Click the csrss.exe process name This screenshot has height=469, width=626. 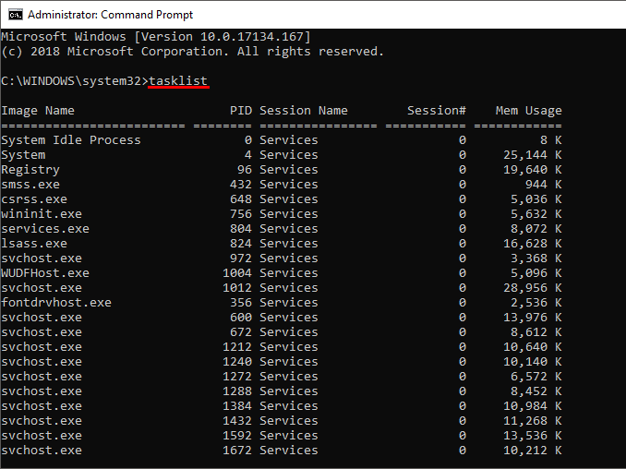tap(34, 199)
